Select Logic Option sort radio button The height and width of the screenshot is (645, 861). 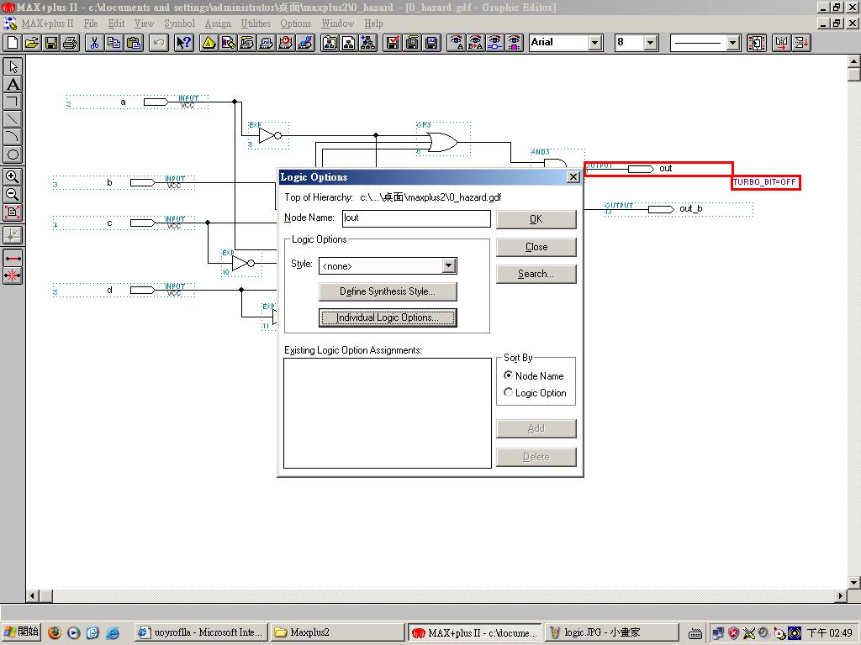tap(508, 392)
